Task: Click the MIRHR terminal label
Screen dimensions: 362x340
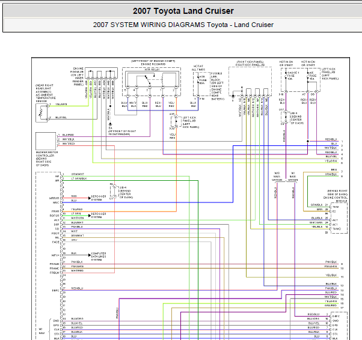Action: click(x=54, y=198)
